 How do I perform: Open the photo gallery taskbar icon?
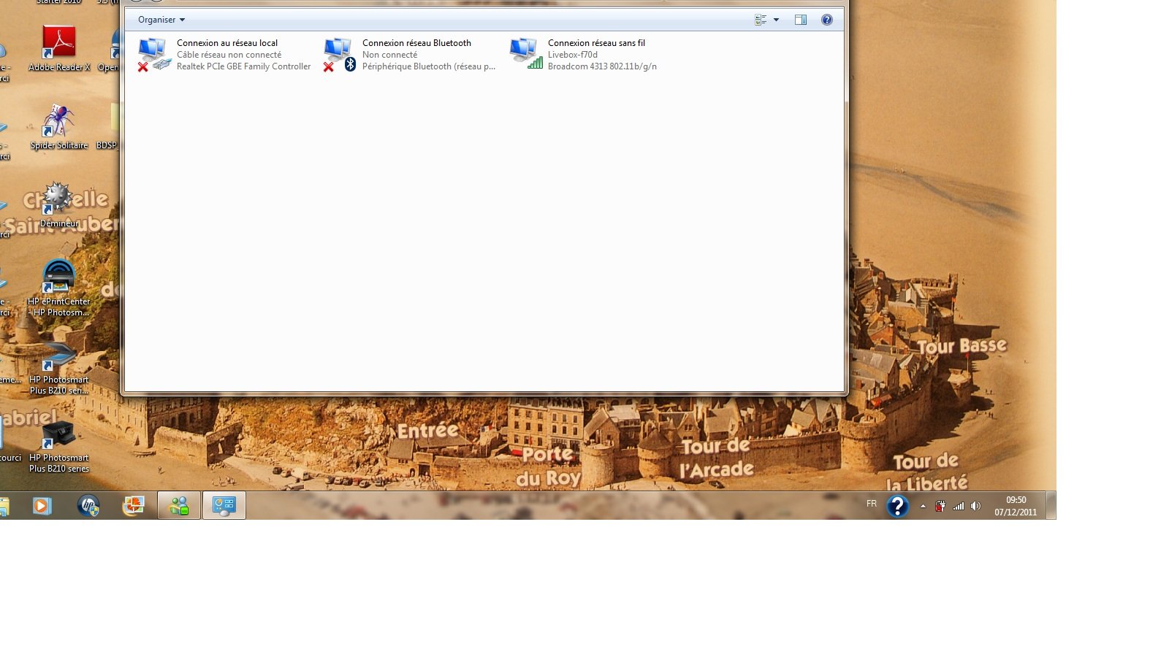click(x=133, y=505)
